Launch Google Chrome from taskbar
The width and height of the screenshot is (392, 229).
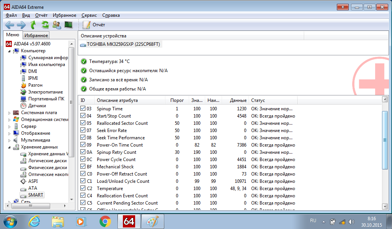[x=105, y=221]
